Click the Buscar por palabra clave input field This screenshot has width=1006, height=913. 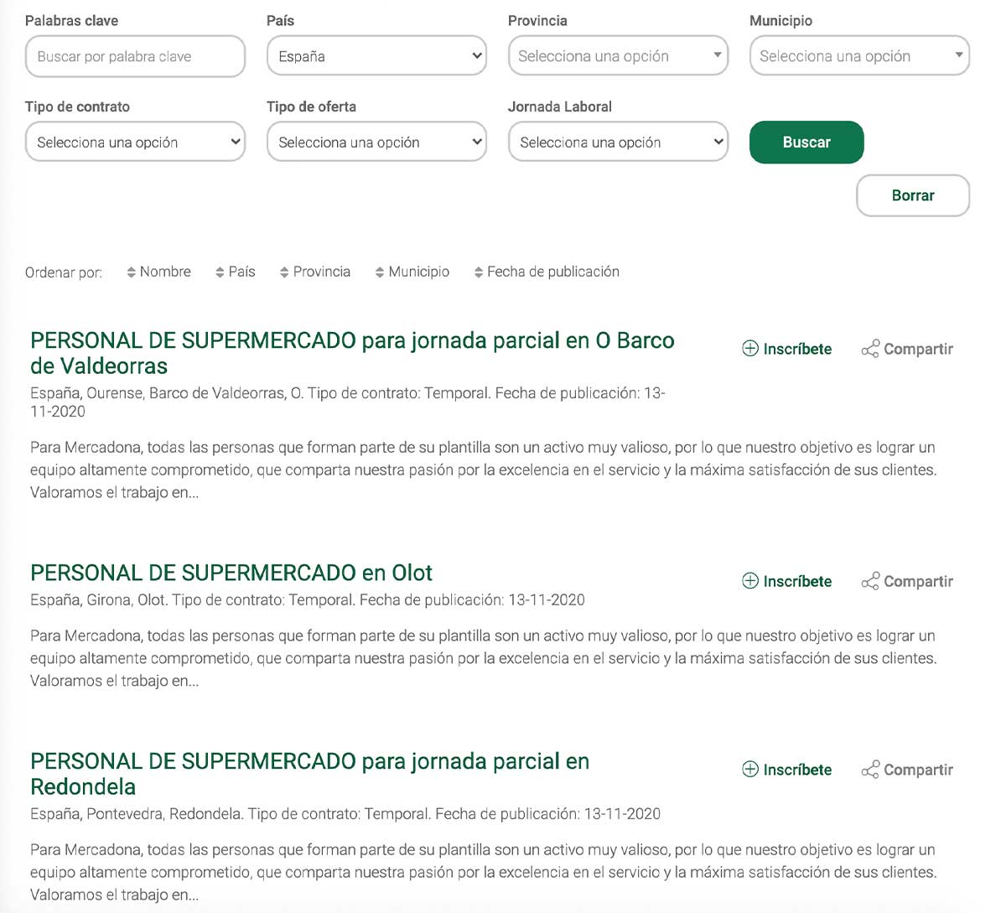click(x=134, y=56)
